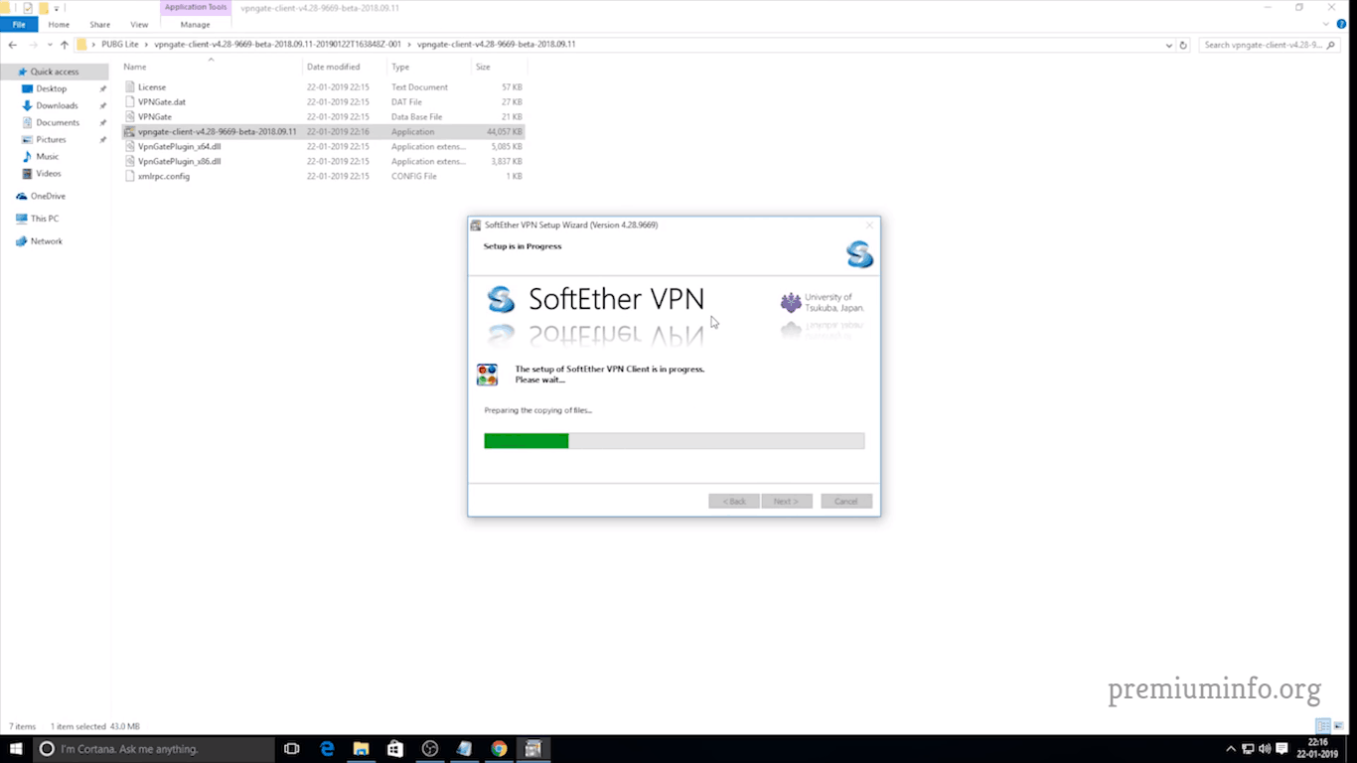
Task: Click the 20190122T163848Z-001 breadcrumb folder
Action: tap(277, 45)
